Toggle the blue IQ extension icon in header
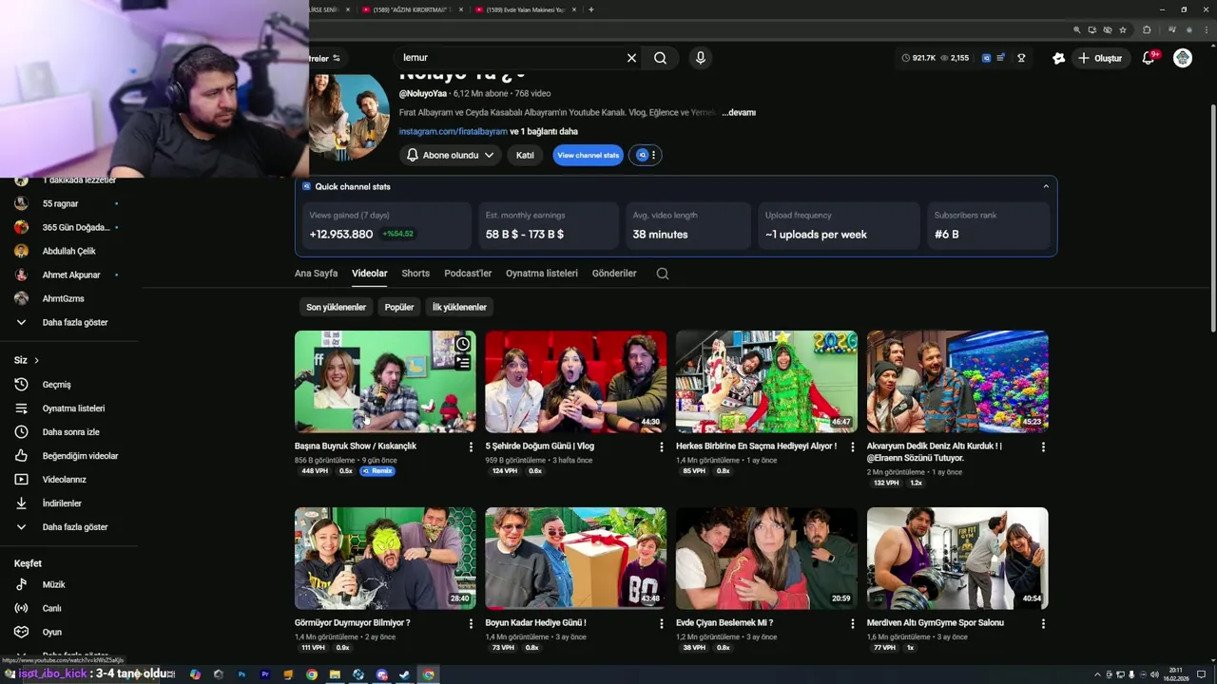Viewport: 1217px width, 684px height. click(986, 58)
